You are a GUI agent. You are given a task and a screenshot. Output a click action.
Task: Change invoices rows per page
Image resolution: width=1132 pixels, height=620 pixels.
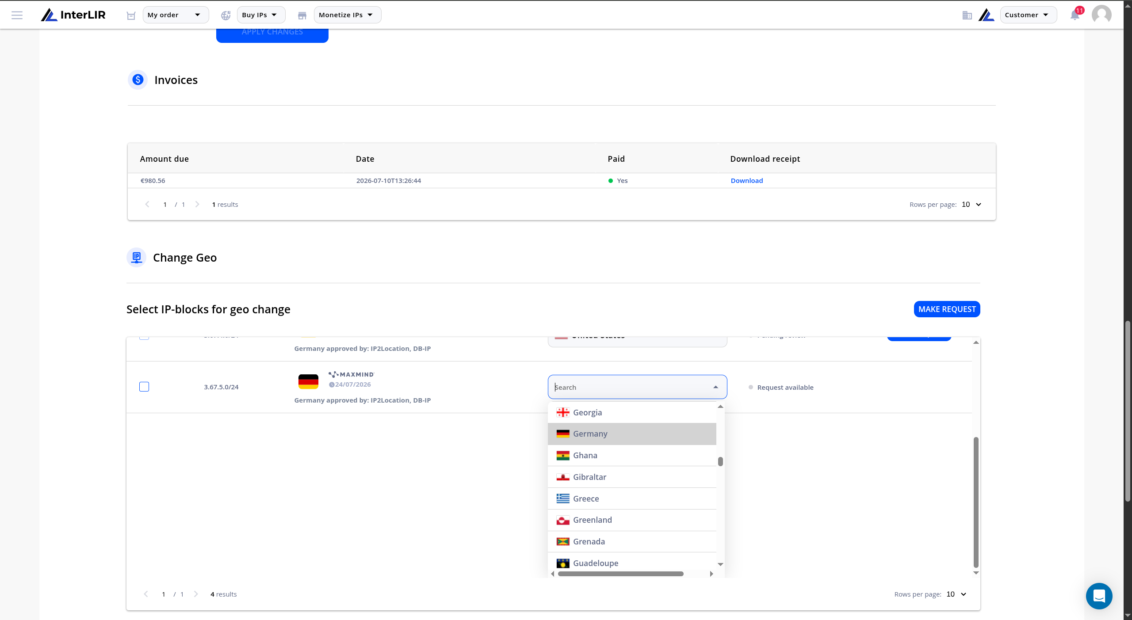point(971,204)
